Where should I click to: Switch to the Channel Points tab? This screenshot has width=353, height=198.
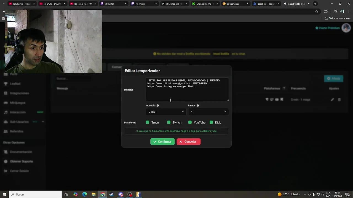pyautogui.click(x=205, y=4)
